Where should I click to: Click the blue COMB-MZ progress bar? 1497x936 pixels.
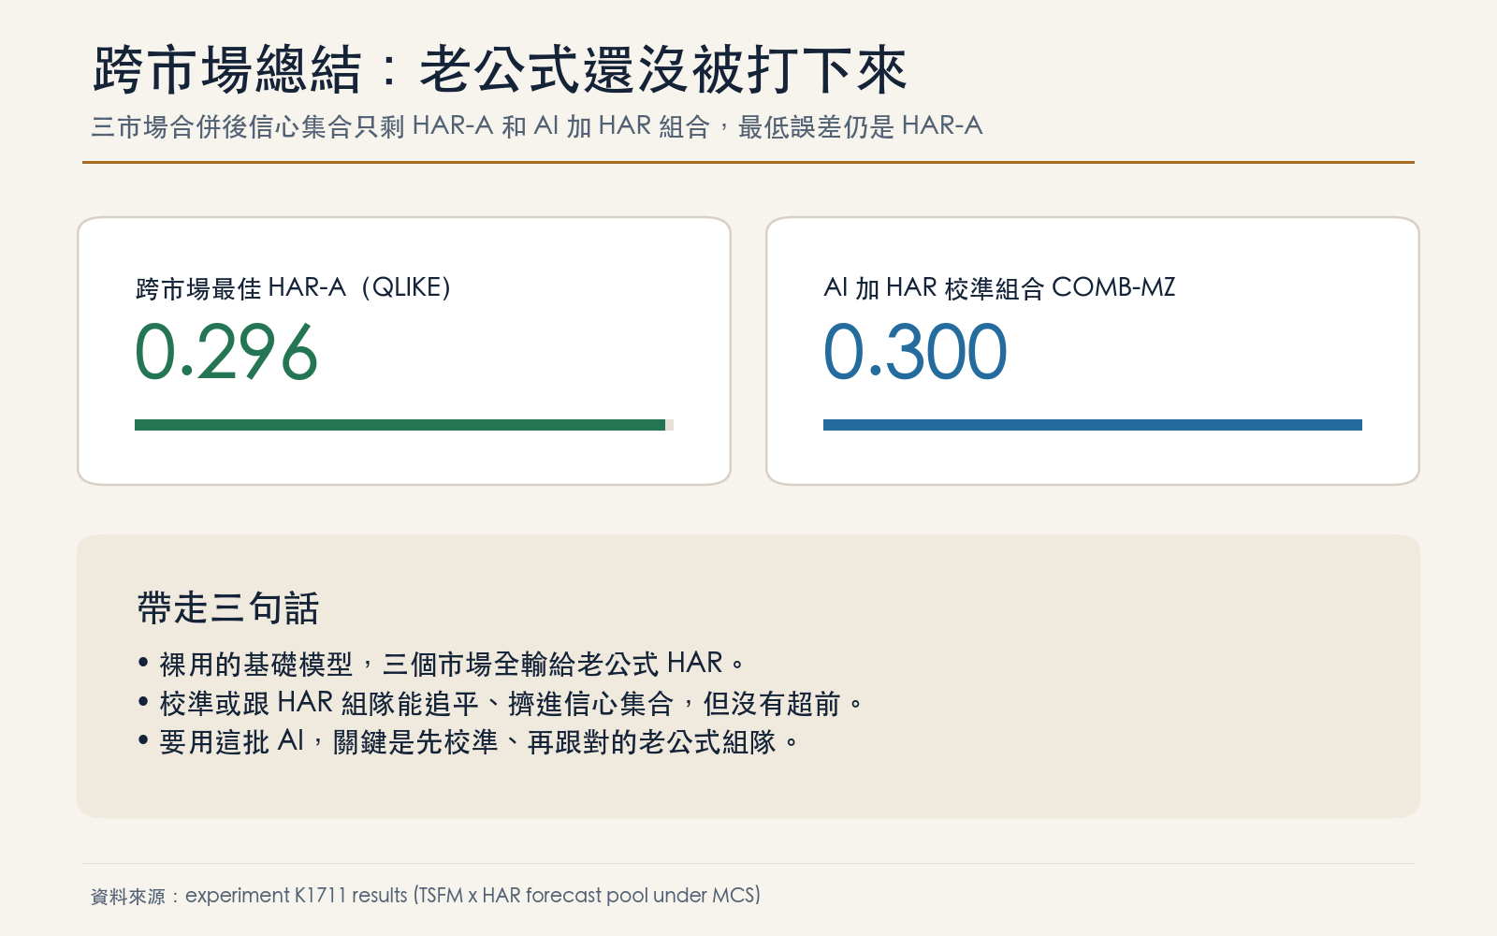pos(1093,425)
